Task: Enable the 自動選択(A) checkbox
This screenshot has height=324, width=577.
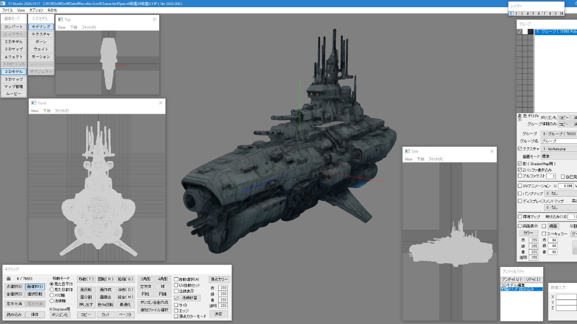Action: pyautogui.click(x=176, y=279)
